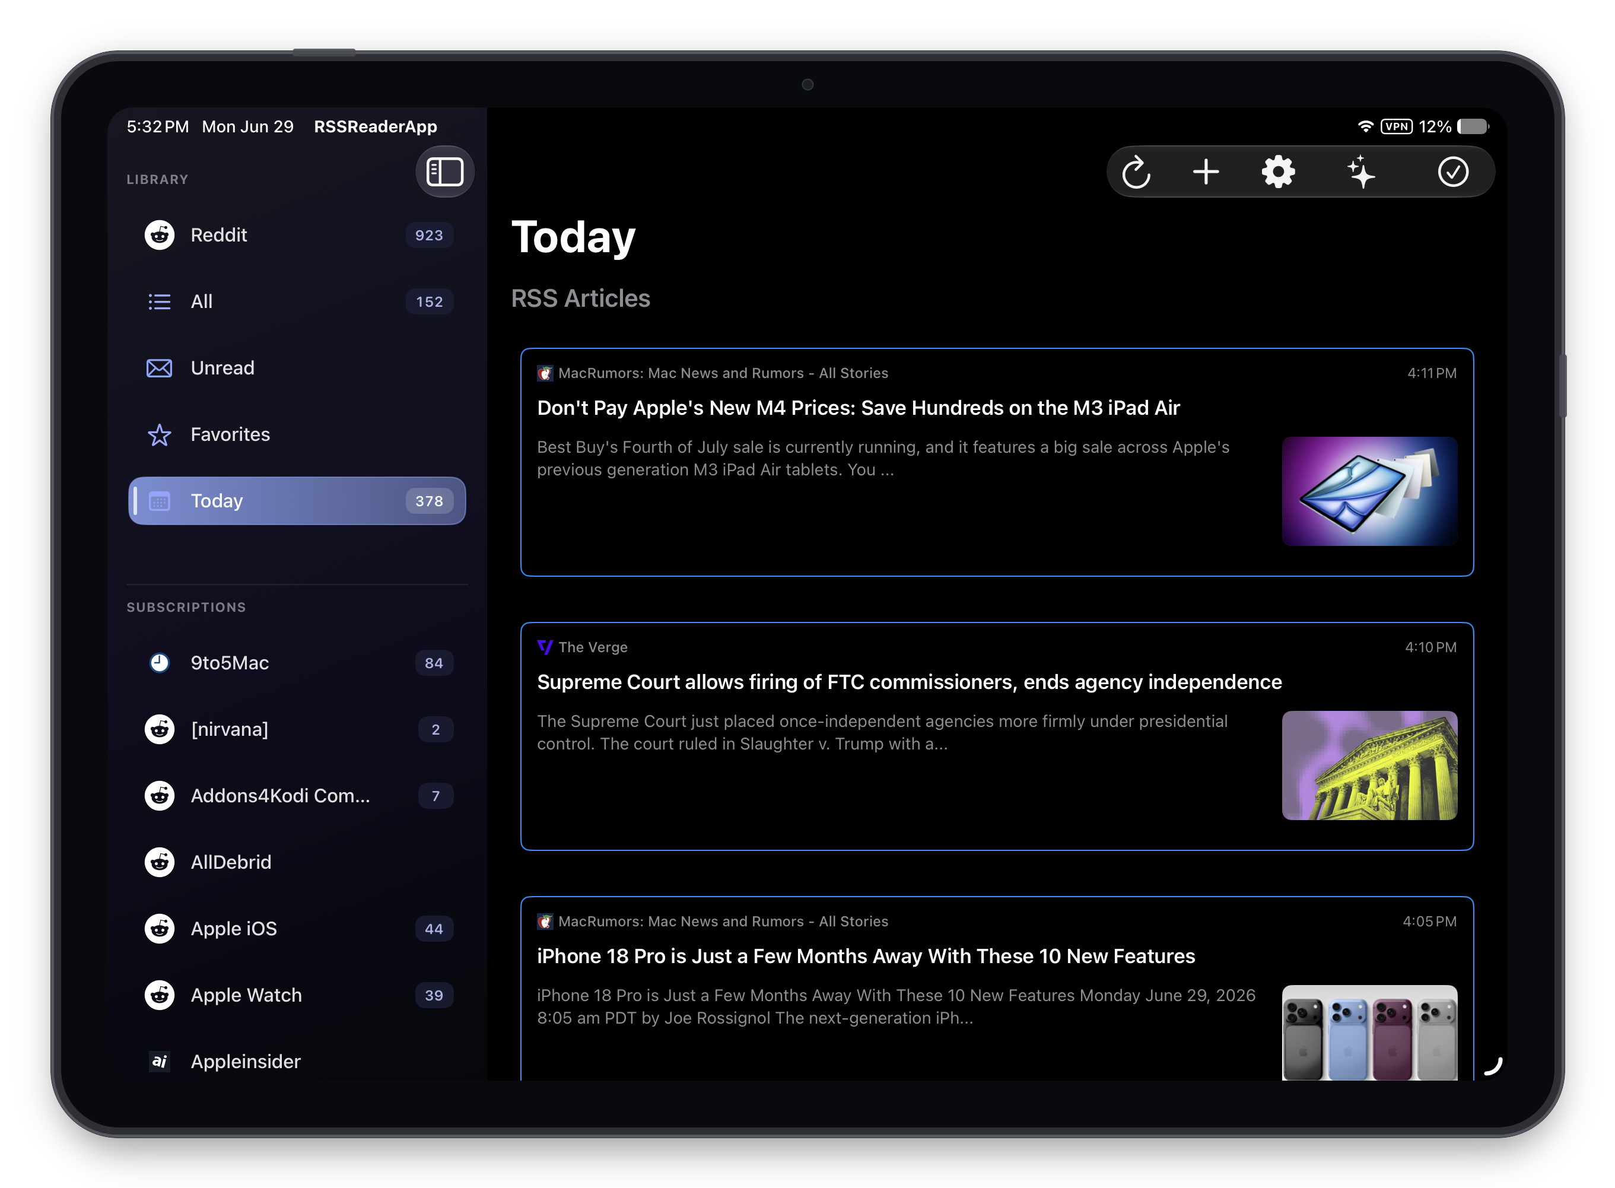This screenshot has width=1615, height=1188.
Task: Click the MacRumors source label at 4:11 PM
Action: tap(723, 373)
